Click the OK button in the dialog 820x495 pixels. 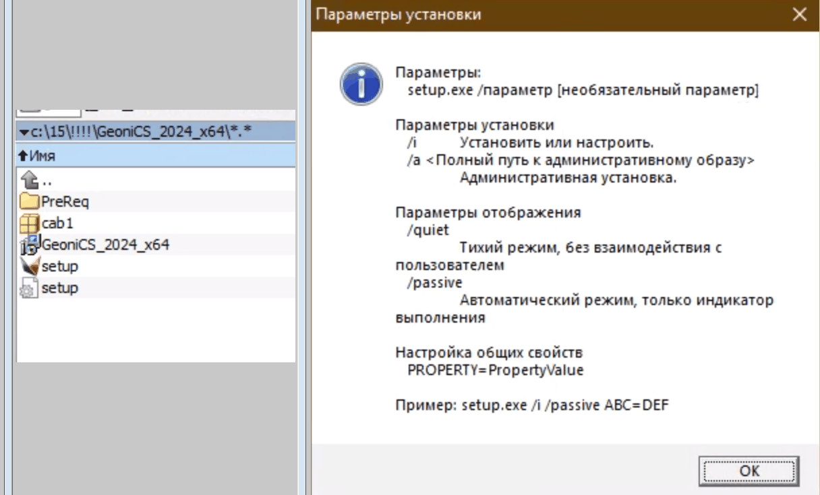click(749, 470)
